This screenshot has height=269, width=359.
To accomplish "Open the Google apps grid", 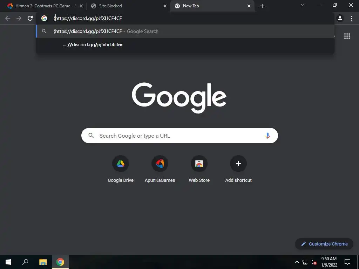I will pyautogui.click(x=347, y=36).
